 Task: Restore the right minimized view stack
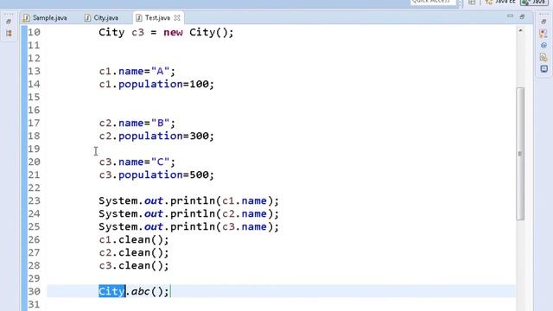(543, 22)
